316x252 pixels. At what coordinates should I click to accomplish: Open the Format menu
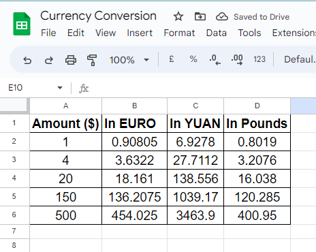click(179, 33)
